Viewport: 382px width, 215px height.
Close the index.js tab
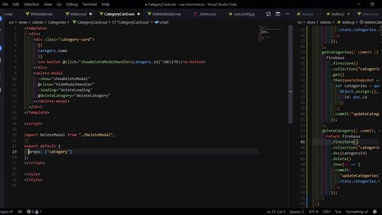(x=349, y=14)
